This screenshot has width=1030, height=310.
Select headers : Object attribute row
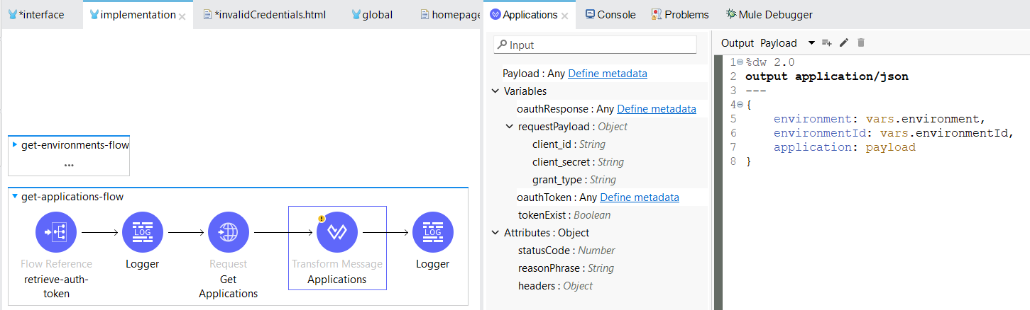[555, 286]
